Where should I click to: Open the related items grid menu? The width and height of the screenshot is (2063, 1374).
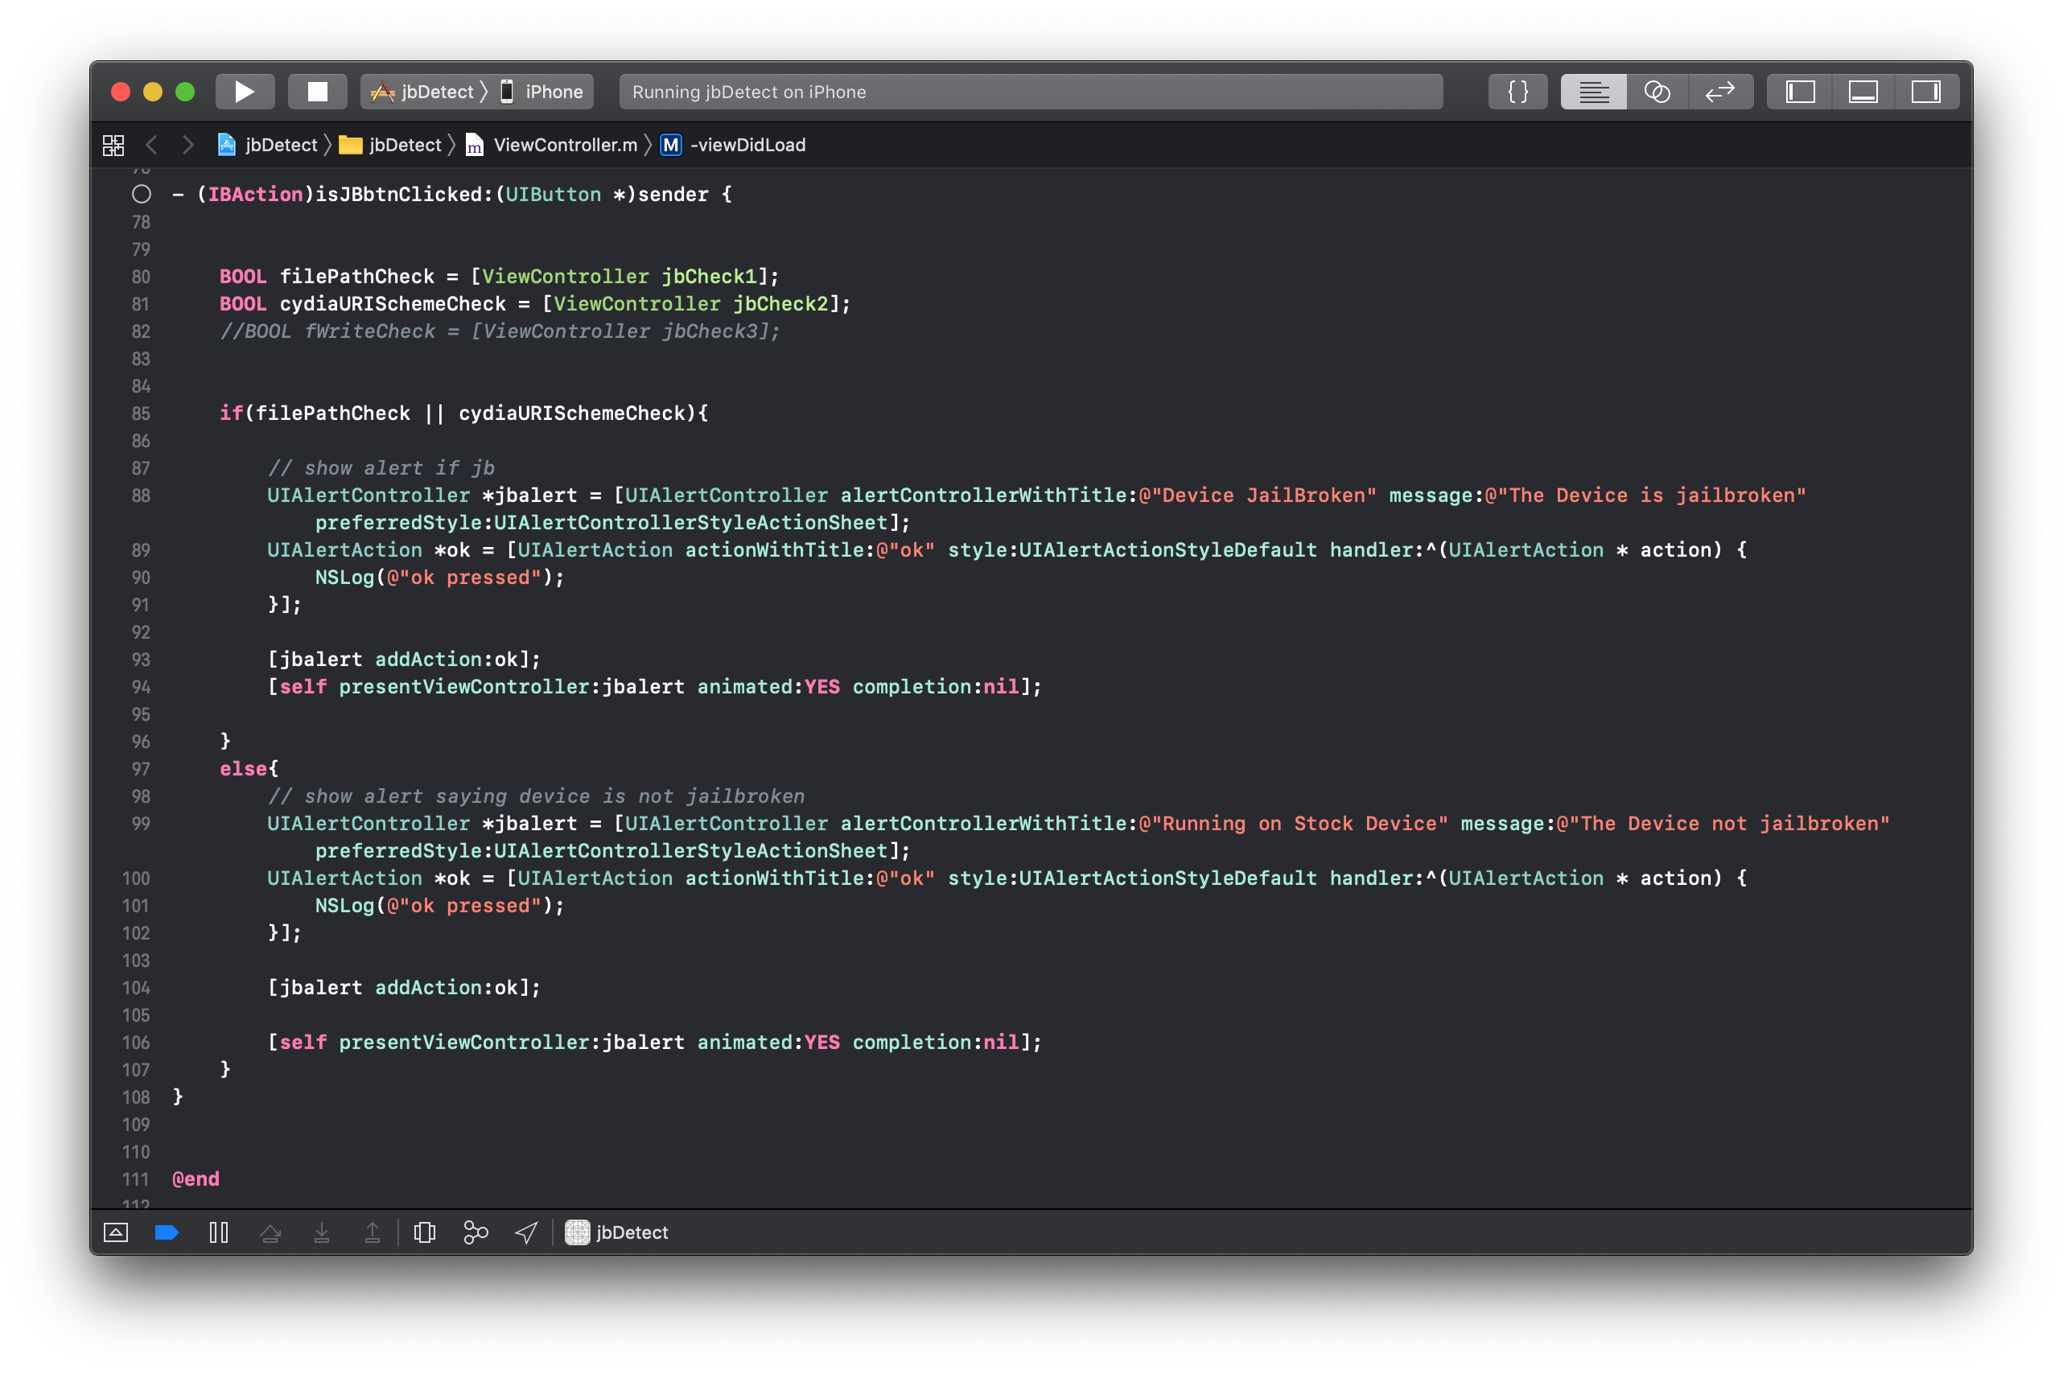coord(114,146)
